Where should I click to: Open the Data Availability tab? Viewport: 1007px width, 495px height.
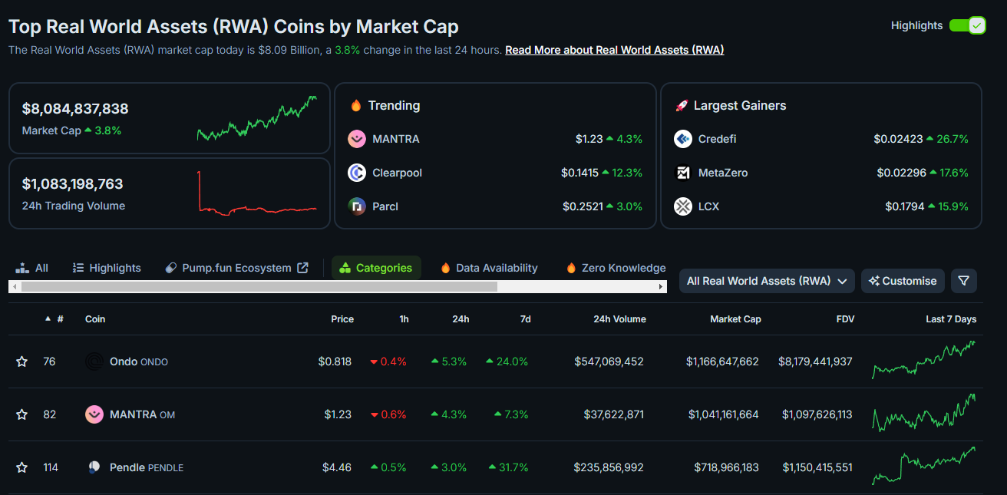pos(489,268)
